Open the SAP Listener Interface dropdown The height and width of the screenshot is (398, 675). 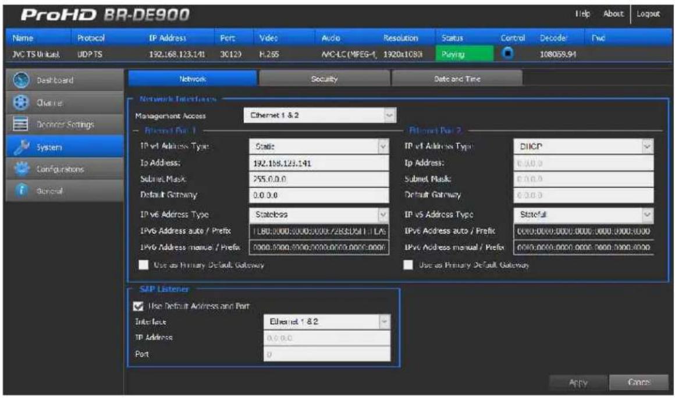(x=327, y=321)
